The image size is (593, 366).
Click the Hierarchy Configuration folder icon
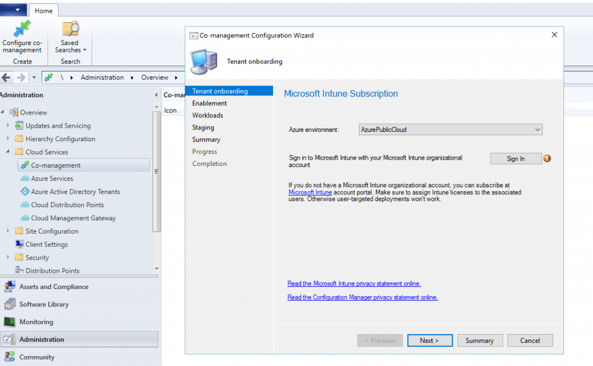coord(19,139)
